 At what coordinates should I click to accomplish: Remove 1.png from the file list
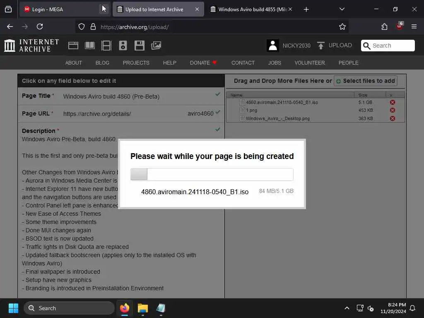(393, 110)
